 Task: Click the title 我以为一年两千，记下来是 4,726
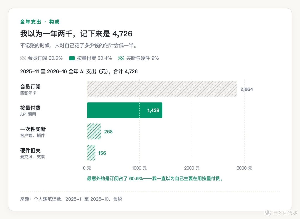pyautogui.click(x=76, y=34)
